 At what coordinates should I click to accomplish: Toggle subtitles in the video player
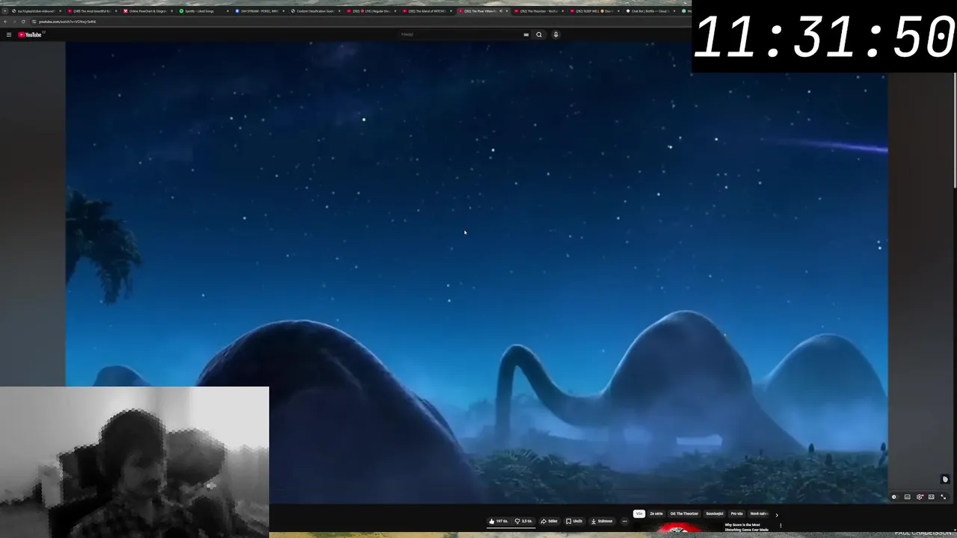[907, 497]
